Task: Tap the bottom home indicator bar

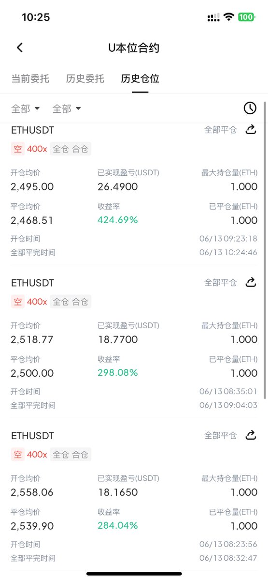Action: tap(134, 574)
